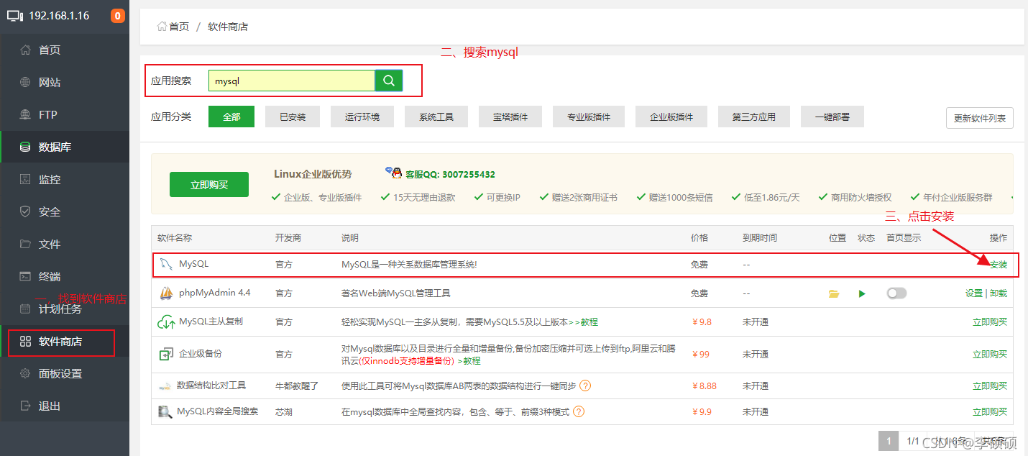Click the MySQL内容全局搜索 magnifier icon

tap(165, 412)
